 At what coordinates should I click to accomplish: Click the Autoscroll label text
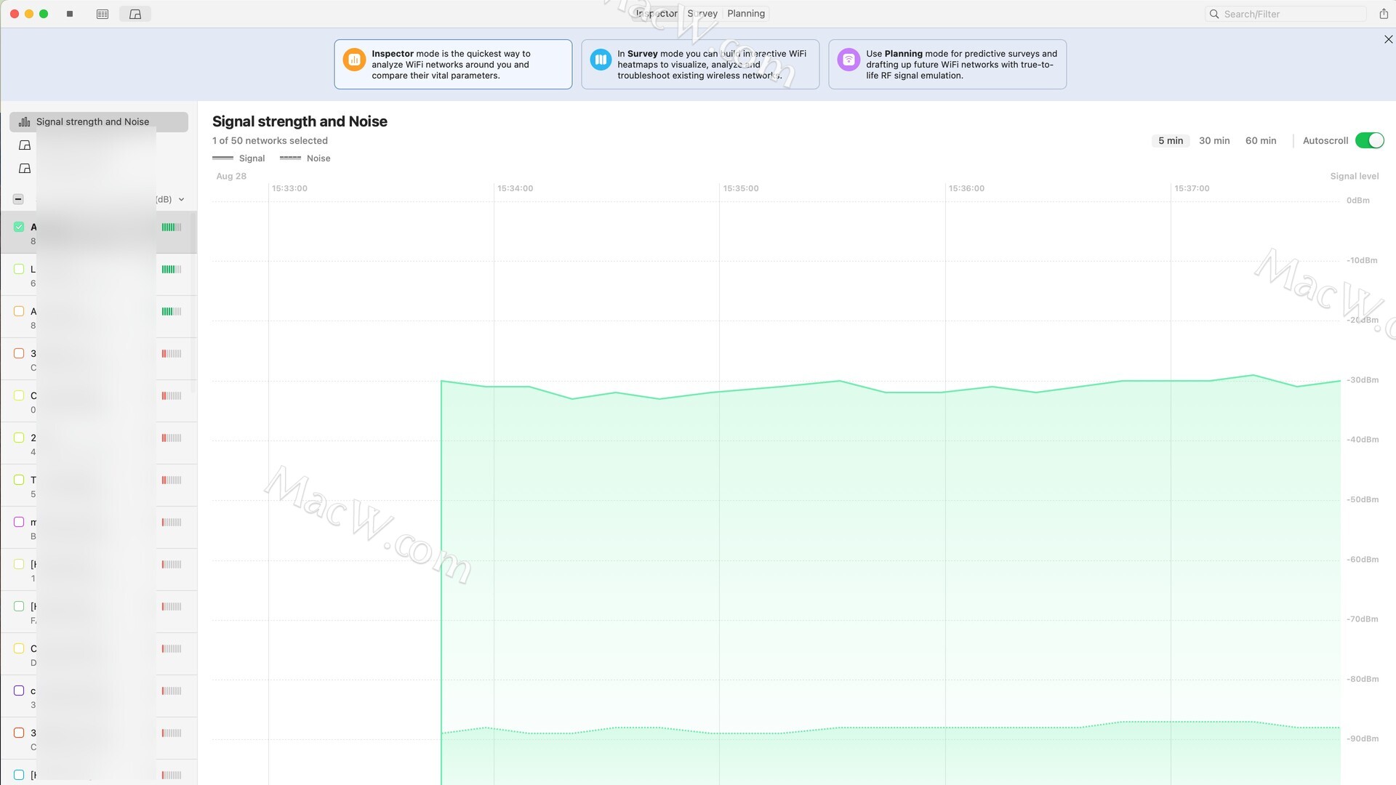tap(1325, 140)
